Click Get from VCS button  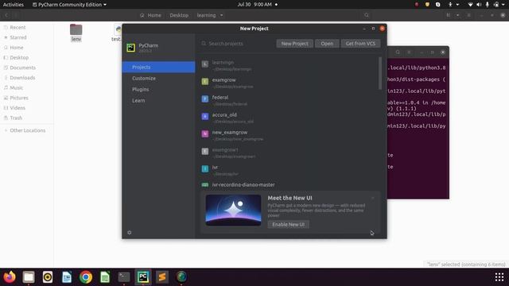pos(360,44)
